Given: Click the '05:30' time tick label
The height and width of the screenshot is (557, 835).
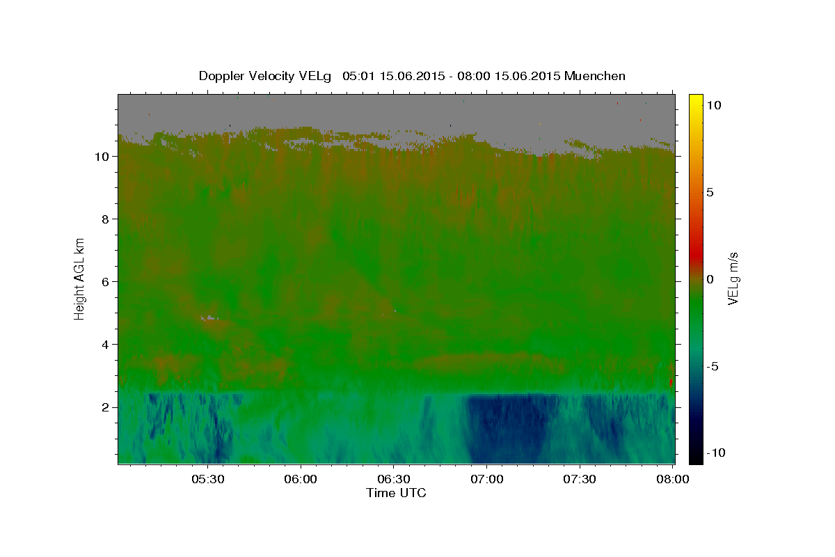Looking at the screenshot, I should [207, 480].
